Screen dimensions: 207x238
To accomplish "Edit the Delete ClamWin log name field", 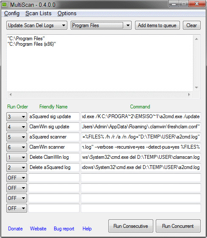I will point(54,157).
